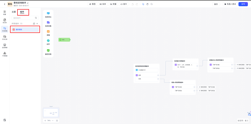Select the hand pan tool
This screenshot has height=124, width=251.
click(x=147, y=4)
